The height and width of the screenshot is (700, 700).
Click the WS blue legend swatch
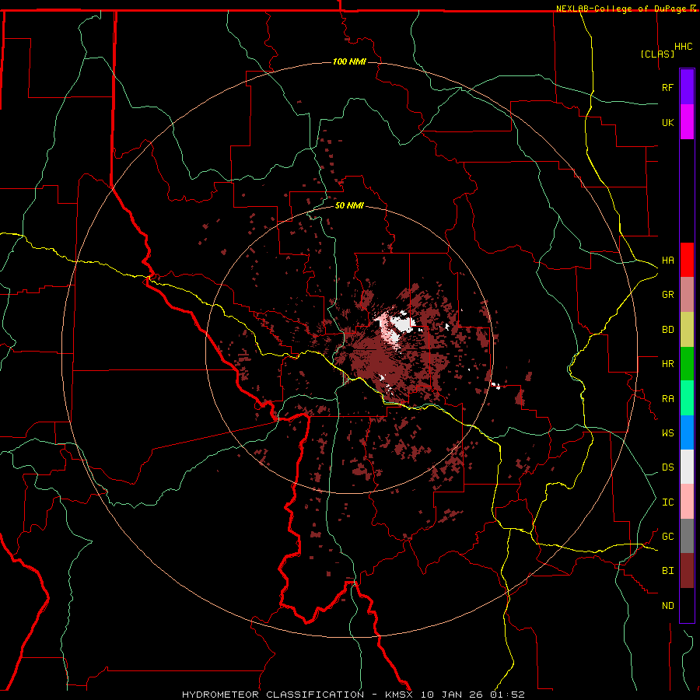click(687, 432)
